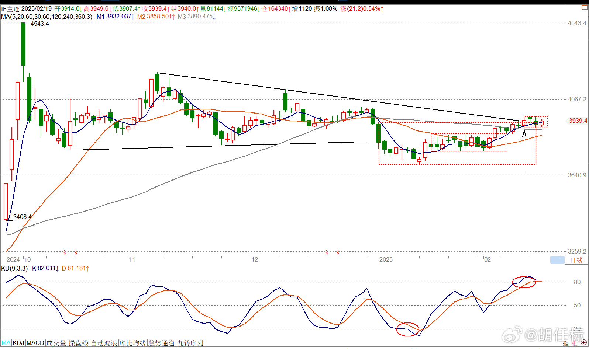Select the 顾比均线 tab
The height and width of the screenshot is (349, 589).
click(132, 343)
